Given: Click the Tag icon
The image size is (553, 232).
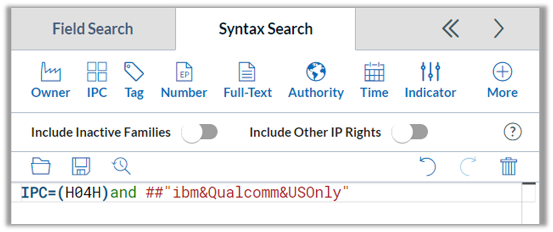Looking at the screenshot, I should (x=134, y=72).
